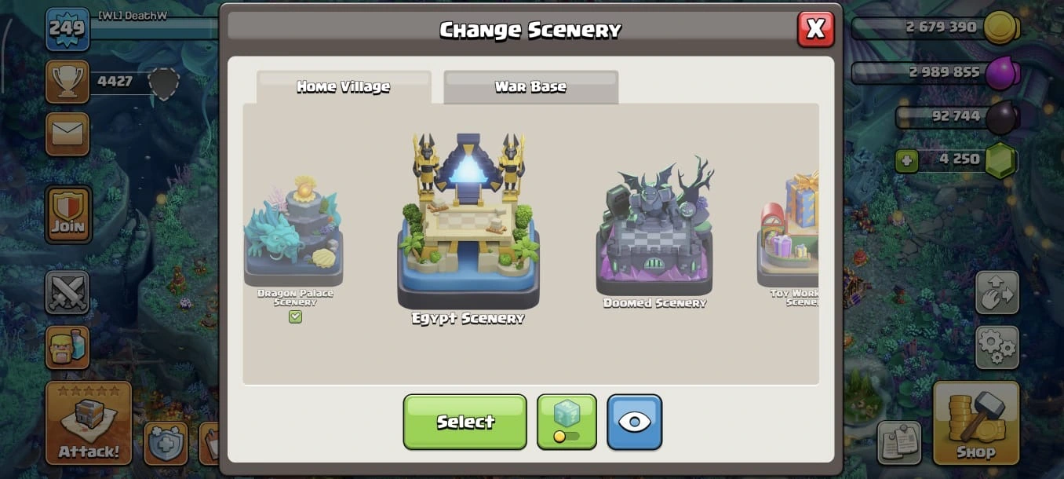Add gems with the green plus
The image size is (1064, 479).
907,160
